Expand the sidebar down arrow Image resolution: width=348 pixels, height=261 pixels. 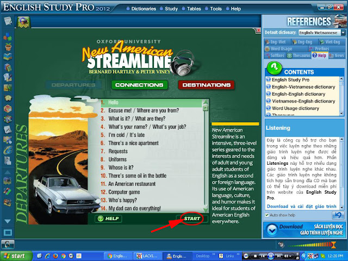pyautogui.click(x=8, y=221)
